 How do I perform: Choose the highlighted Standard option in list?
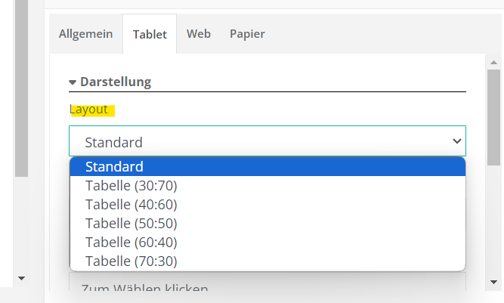click(266, 166)
